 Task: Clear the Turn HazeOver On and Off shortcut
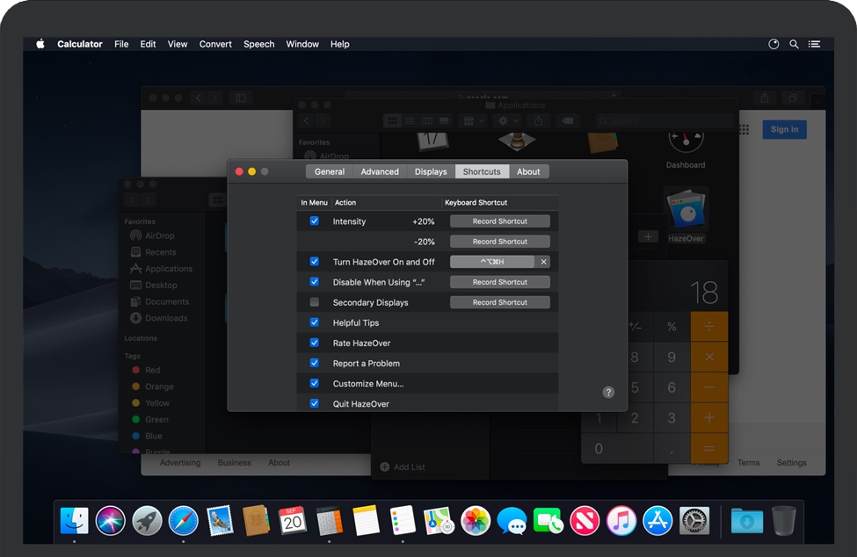[x=543, y=262]
